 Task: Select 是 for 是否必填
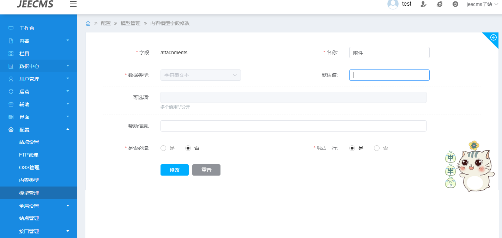coord(163,148)
